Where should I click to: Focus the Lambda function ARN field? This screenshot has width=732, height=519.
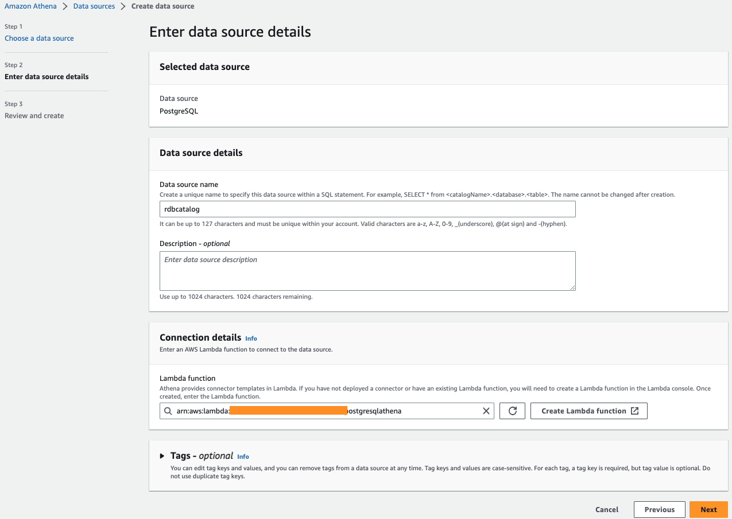327,411
